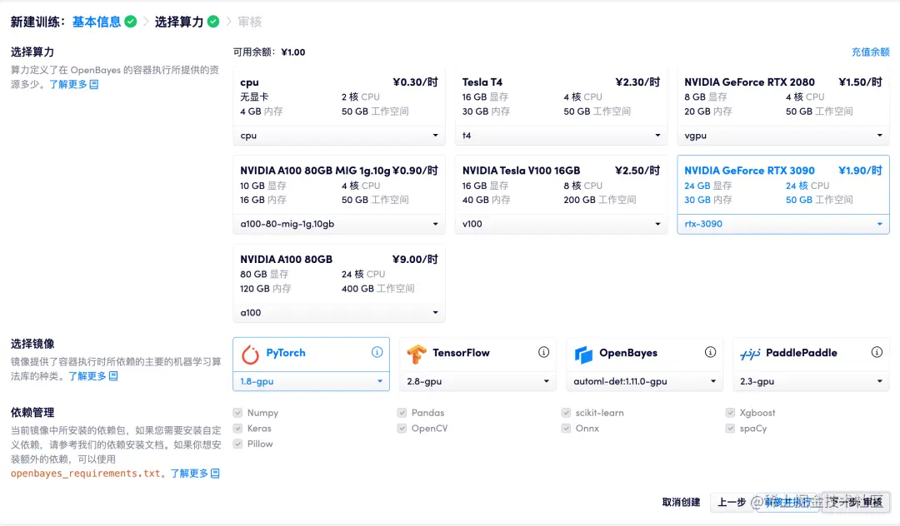Screen dimensions: 900x526
Task: Click external-link icon after 选择算力 了解更多
Action: point(94,84)
